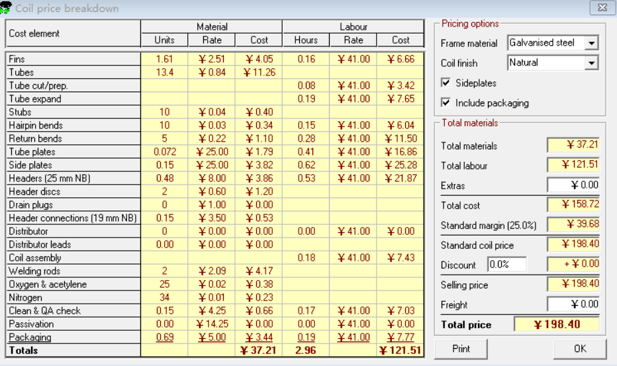This screenshot has height=366, width=617.
Task: Select the Header discs units cell
Action: 164,191
